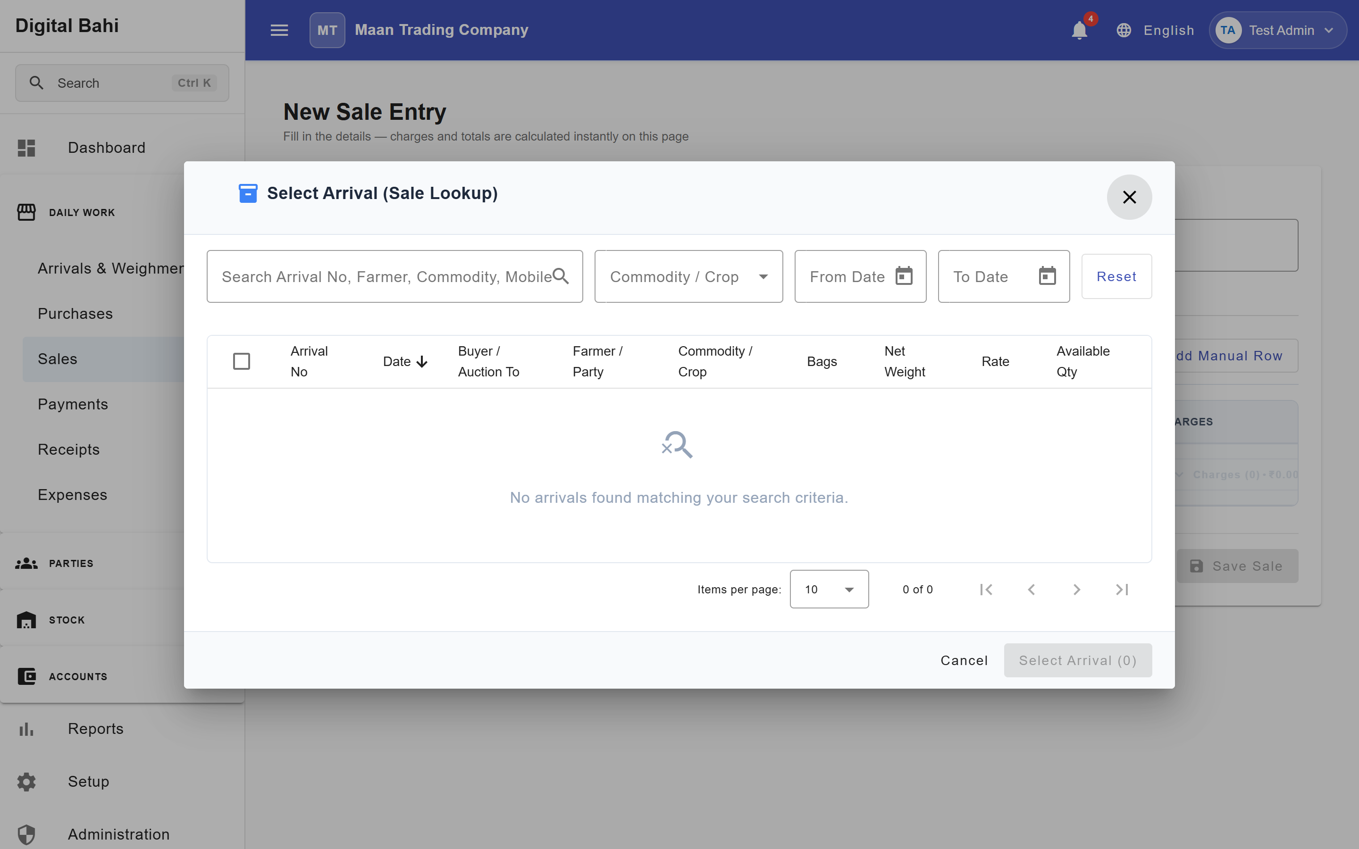The width and height of the screenshot is (1359, 849).
Task: Open the English language selector
Action: (1155, 30)
